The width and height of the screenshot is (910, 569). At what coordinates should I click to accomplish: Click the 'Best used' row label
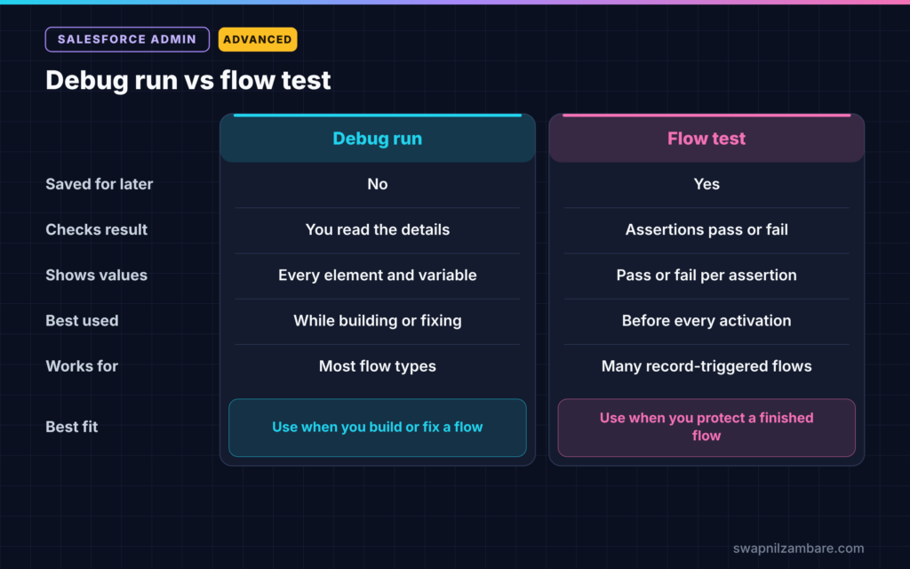coord(82,320)
